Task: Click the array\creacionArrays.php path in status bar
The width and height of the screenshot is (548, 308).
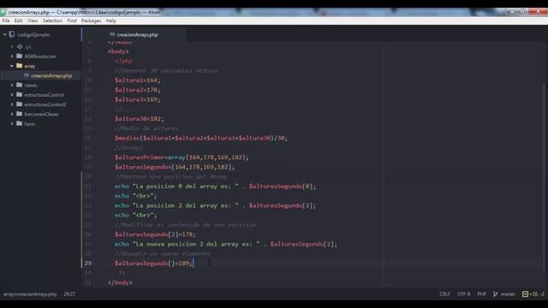Action: tap(30, 294)
